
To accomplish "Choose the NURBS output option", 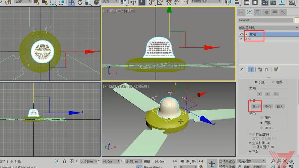I will (262, 128).
